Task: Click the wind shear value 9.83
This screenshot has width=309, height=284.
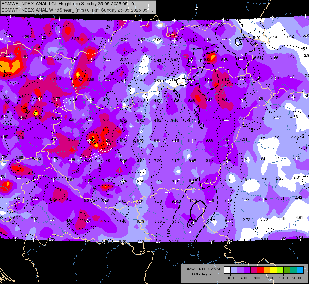Action: [x=193, y=181]
